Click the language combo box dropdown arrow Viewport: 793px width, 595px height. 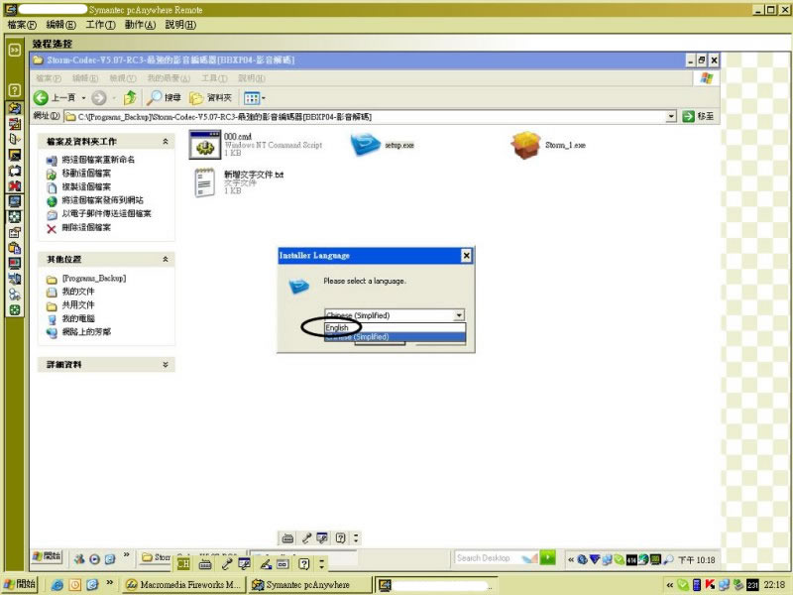pyautogui.click(x=459, y=315)
